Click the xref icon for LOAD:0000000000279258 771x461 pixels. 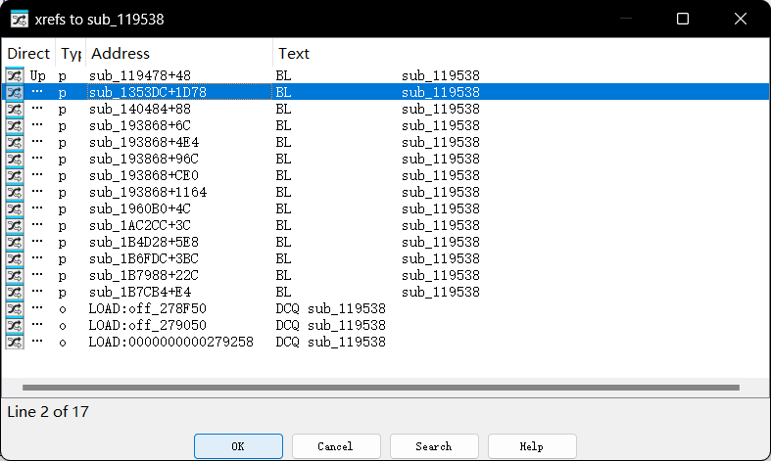pos(15,342)
